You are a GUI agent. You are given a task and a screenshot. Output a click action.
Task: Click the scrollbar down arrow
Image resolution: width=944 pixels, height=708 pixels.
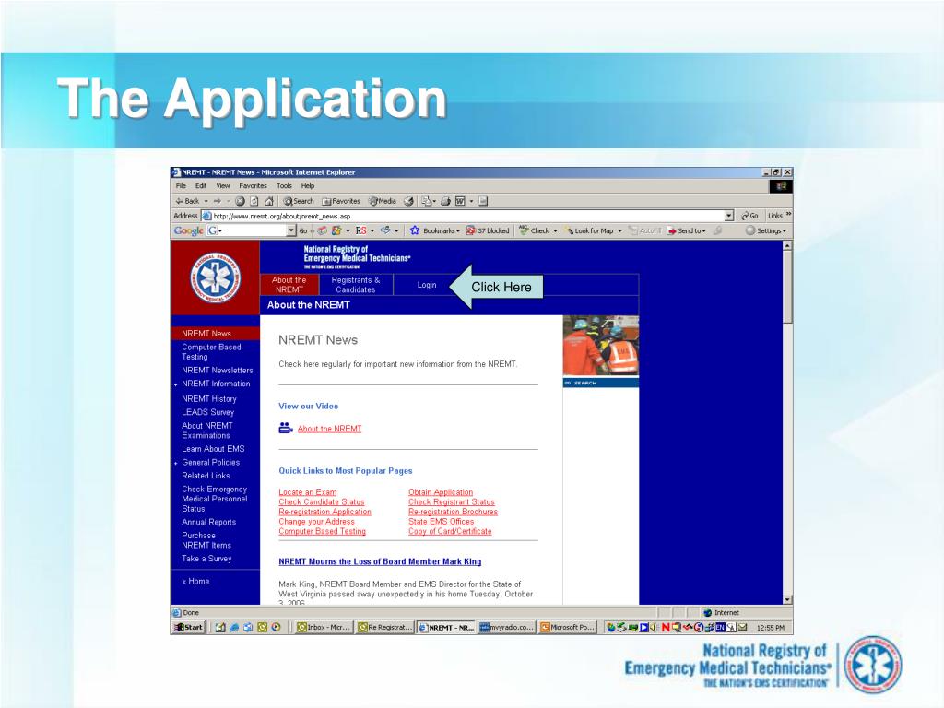tap(787, 599)
